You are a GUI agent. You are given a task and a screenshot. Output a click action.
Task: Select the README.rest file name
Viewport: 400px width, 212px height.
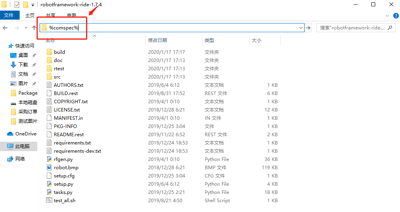pyautogui.click(x=69, y=135)
